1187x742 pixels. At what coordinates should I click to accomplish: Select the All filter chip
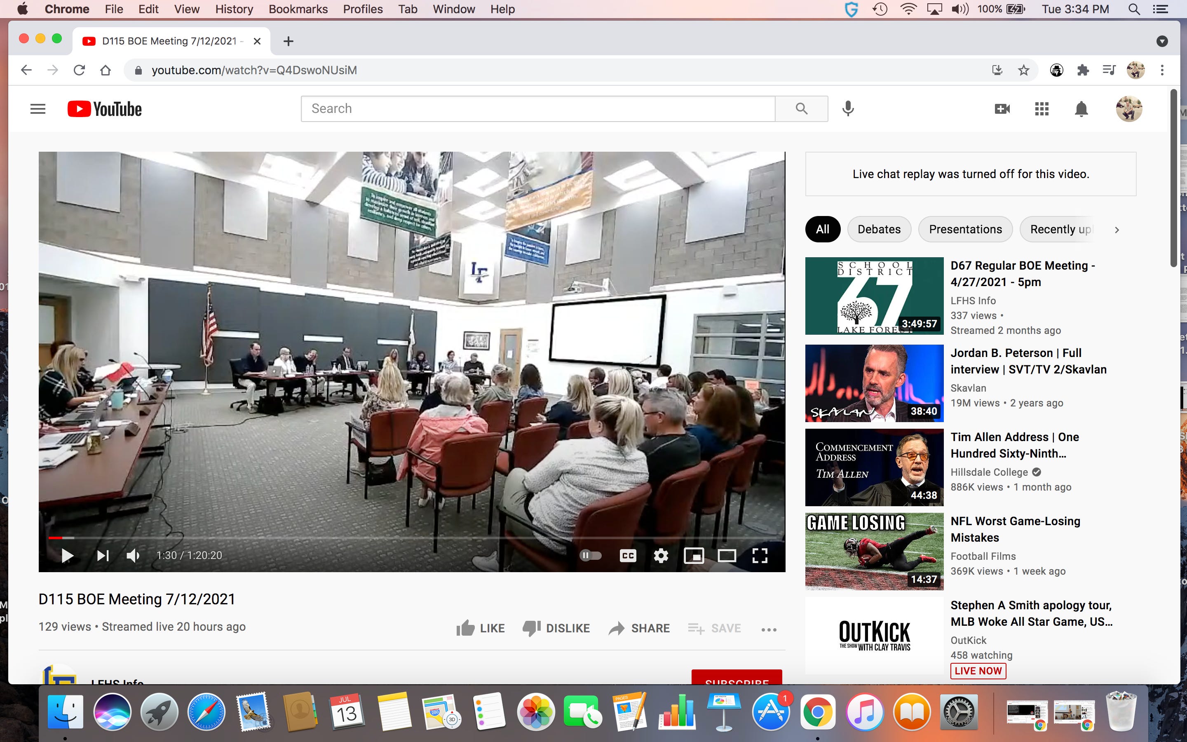pyautogui.click(x=823, y=230)
